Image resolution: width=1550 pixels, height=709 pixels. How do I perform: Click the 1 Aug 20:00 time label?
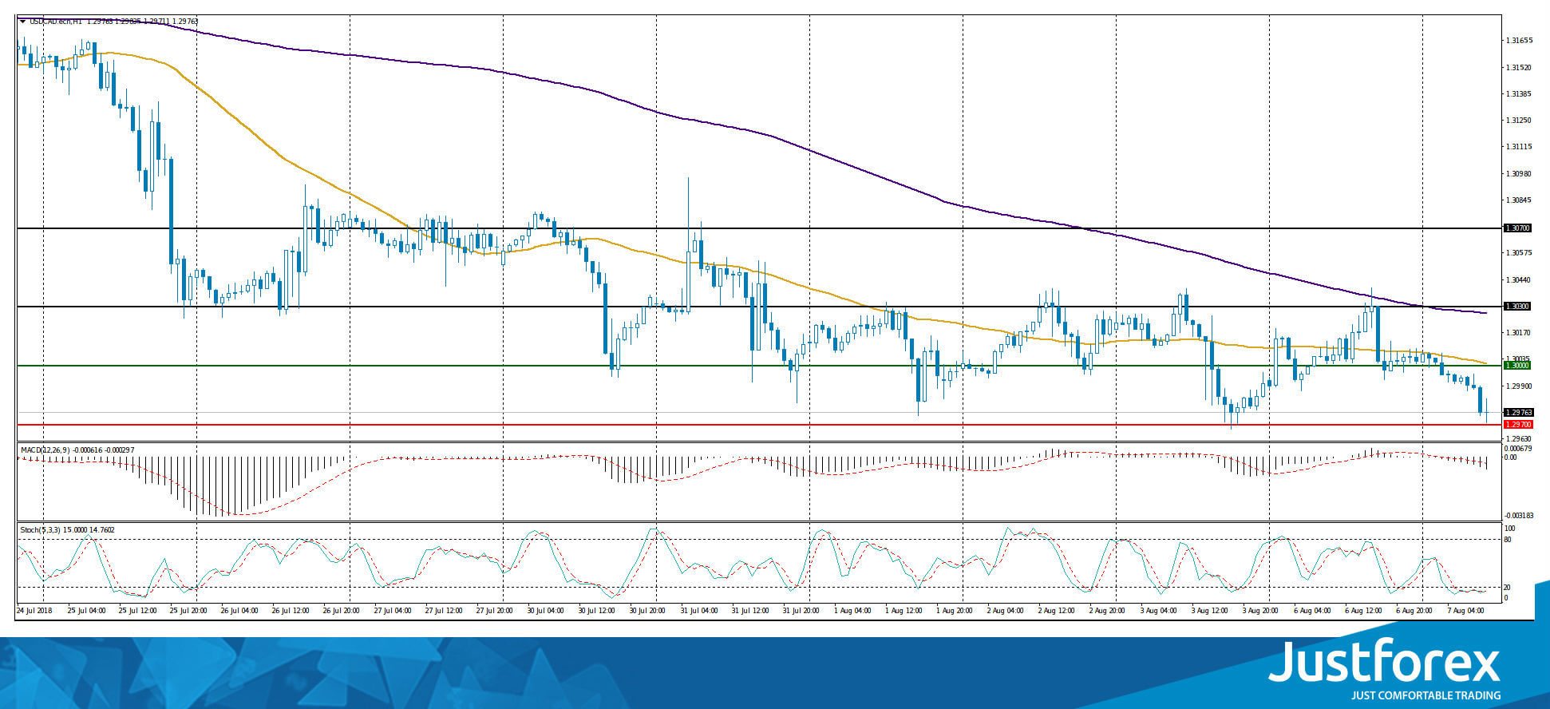point(955,611)
